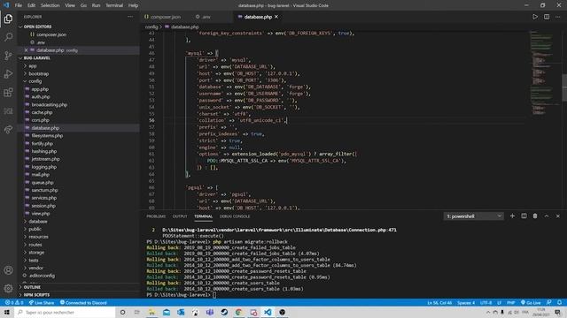Open Chrome from the Windows taskbar

coord(238,312)
